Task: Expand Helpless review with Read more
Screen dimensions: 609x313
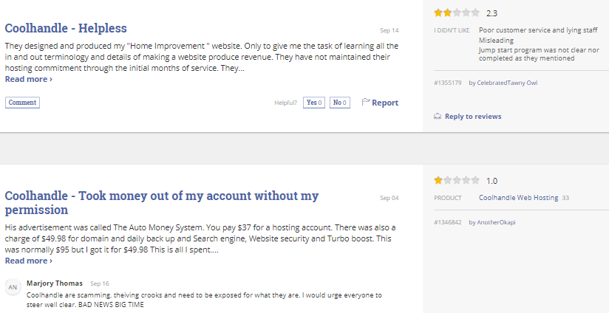Action: [x=28, y=79]
